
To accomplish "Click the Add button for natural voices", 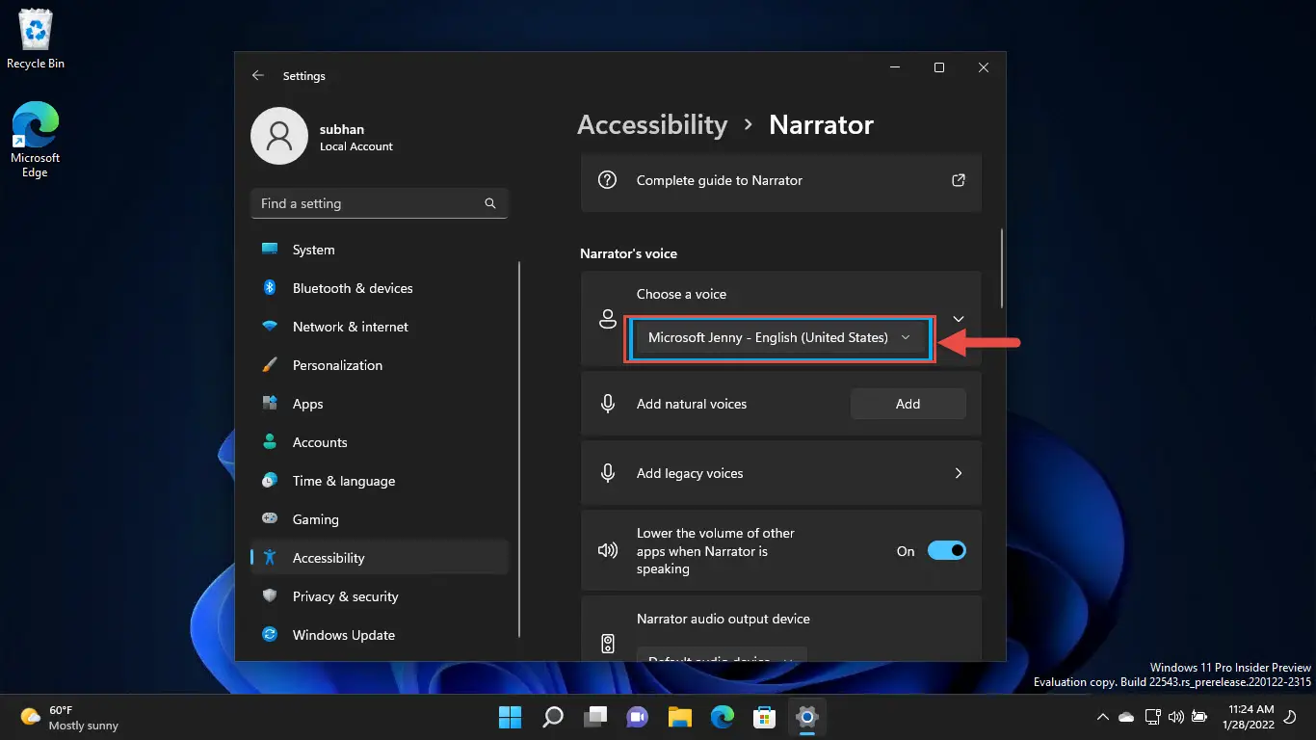I will click(x=908, y=404).
